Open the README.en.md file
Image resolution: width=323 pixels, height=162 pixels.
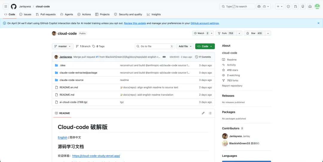(68, 87)
